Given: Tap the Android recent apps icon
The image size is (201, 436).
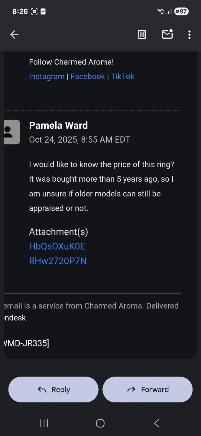Looking at the screenshot, I should pyautogui.click(x=44, y=423).
